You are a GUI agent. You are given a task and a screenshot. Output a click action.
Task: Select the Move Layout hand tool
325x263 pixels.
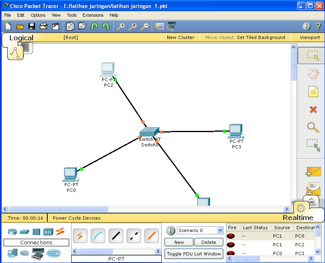click(313, 73)
